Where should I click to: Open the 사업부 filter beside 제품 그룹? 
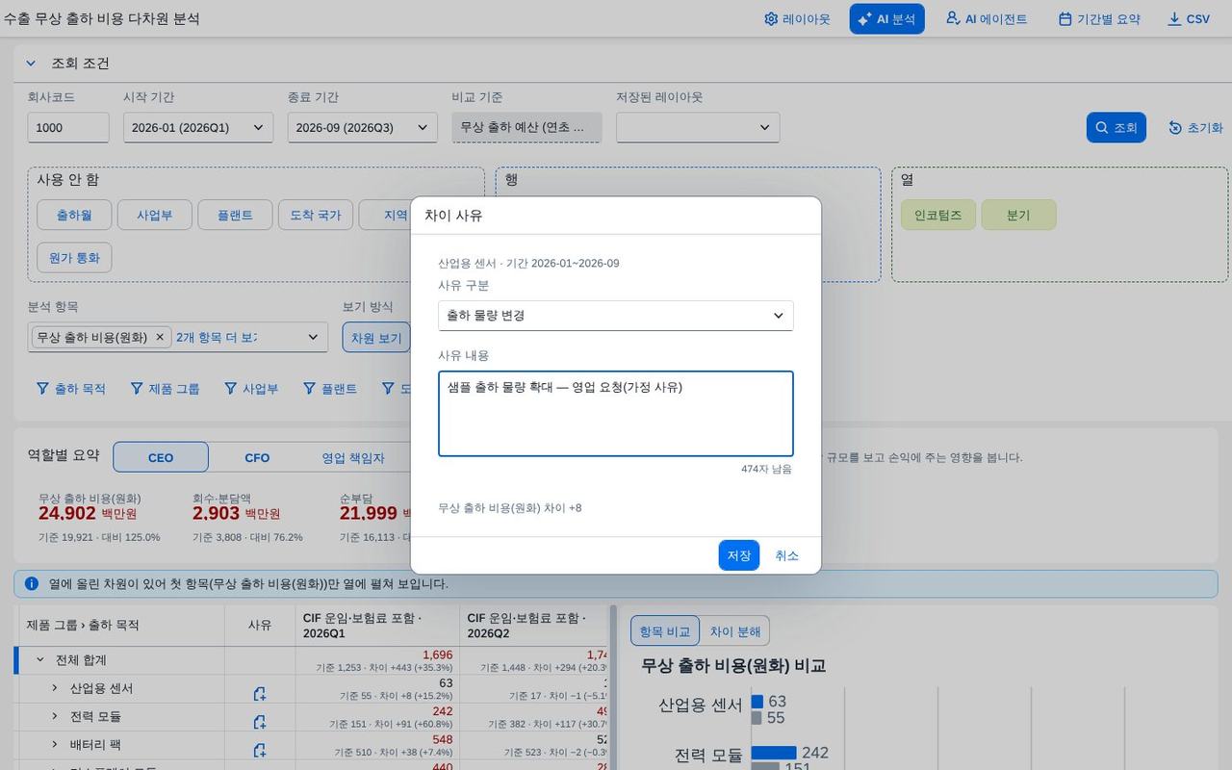pyautogui.click(x=251, y=389)
